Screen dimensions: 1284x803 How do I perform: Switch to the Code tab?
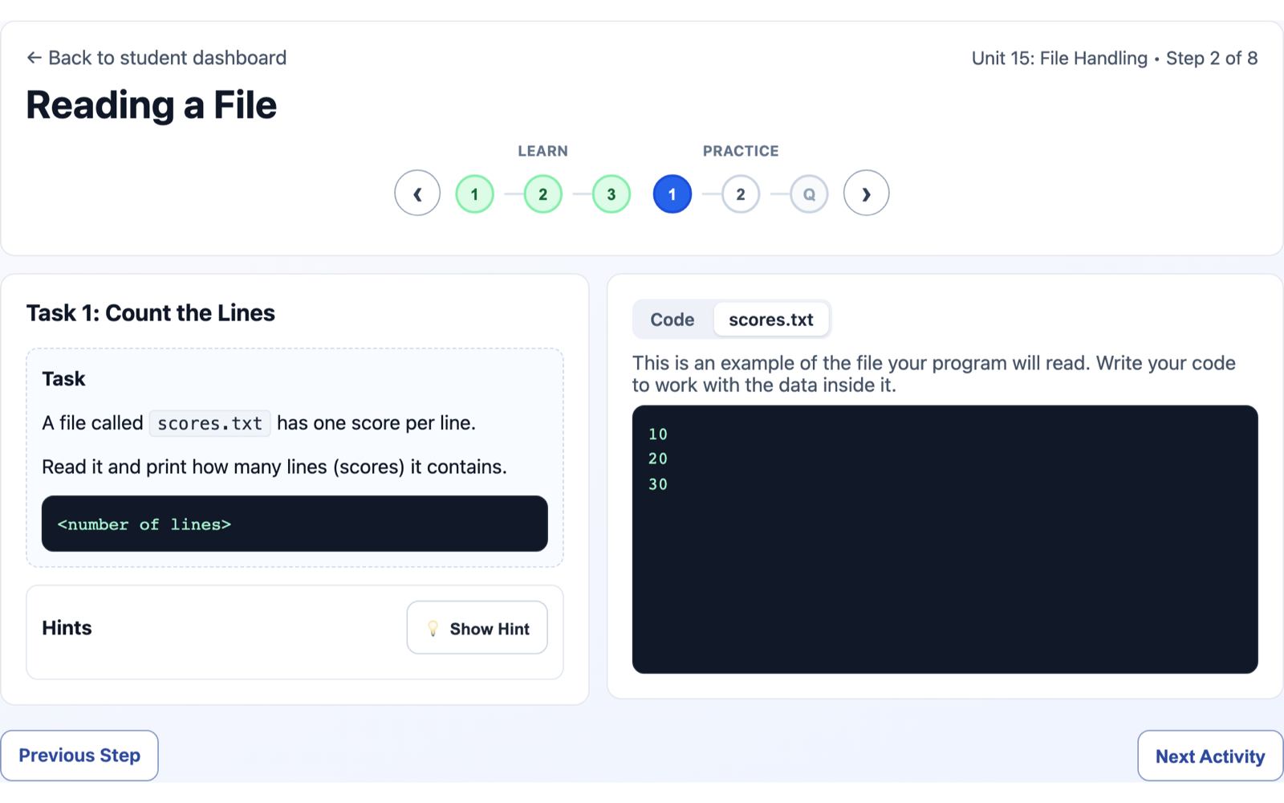coord(672,320)
